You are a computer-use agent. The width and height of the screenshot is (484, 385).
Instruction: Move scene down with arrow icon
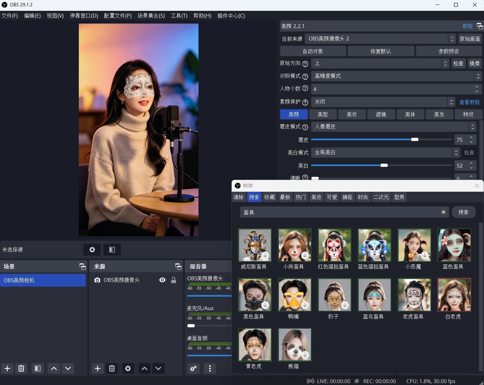coord(68,368)
